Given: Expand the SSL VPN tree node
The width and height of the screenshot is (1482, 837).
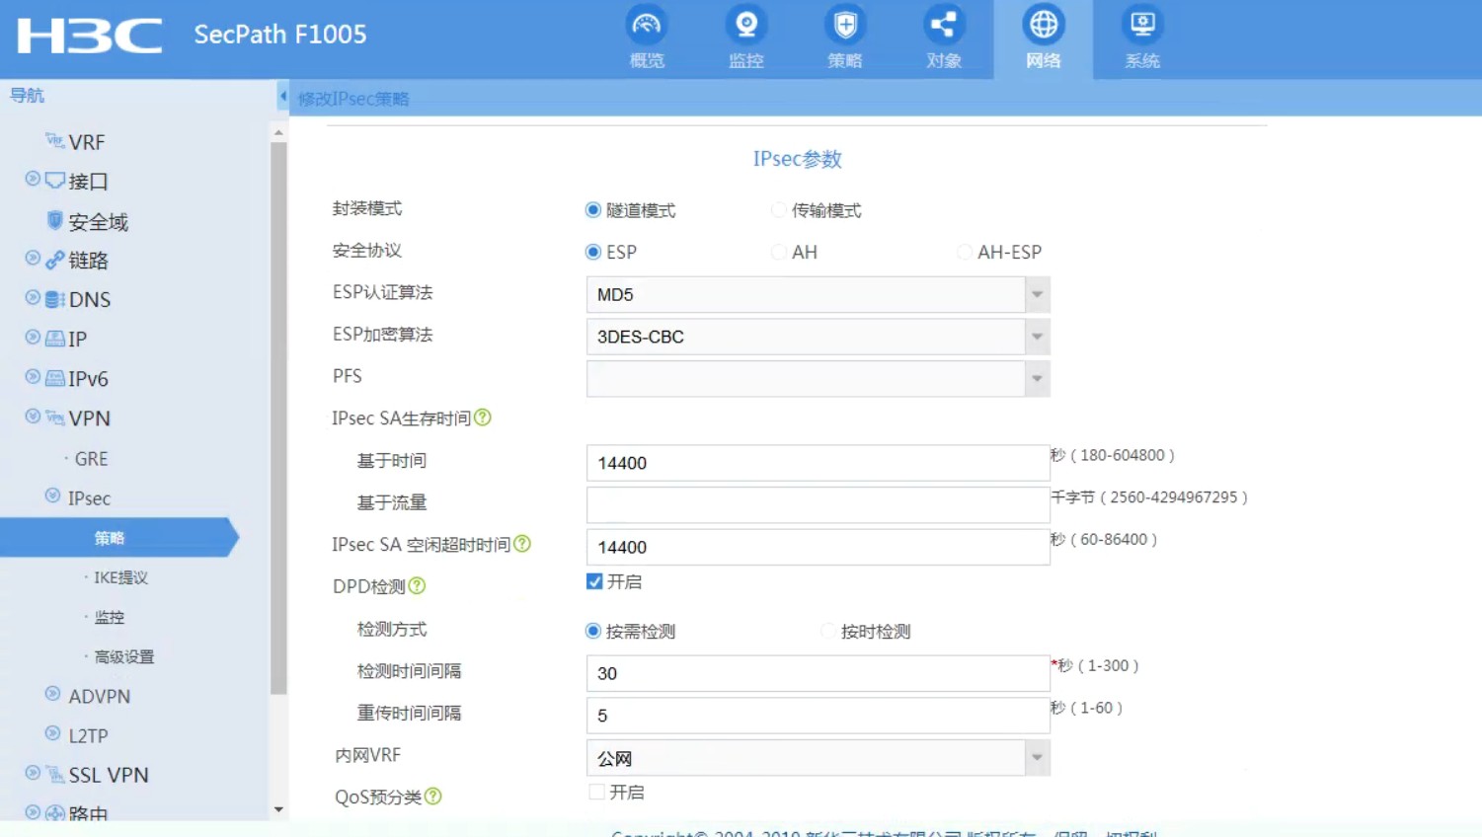Looking at the screenshot, I should coord(33,773).
